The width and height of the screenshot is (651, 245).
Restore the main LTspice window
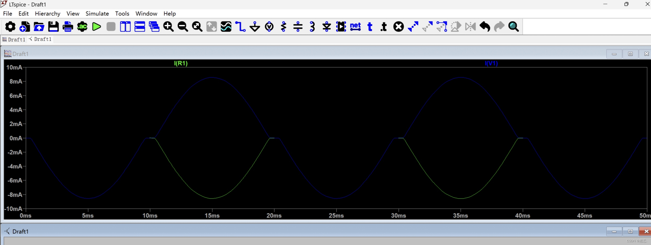tap(626, 4)
